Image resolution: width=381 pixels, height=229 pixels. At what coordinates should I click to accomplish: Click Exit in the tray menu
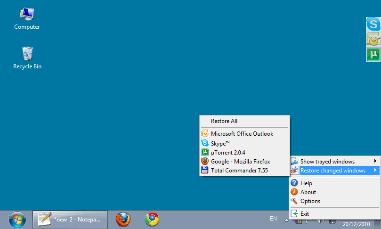point(305,214)
